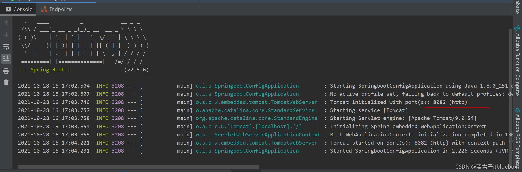Click the up arrow stack trace icon

(x=6, y=23)
